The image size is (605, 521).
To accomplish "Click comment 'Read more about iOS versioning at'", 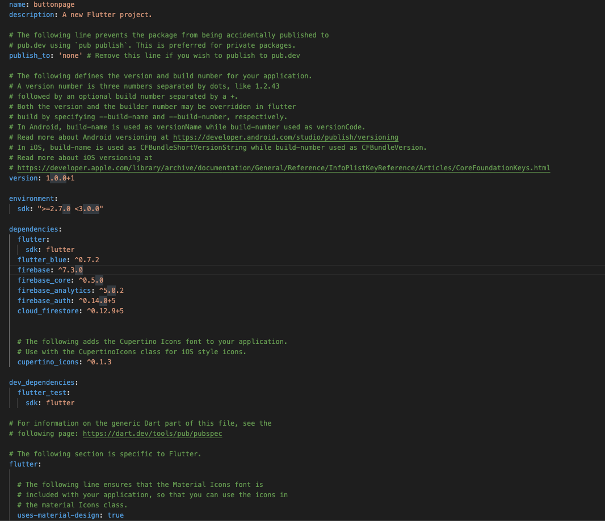I will tap(81, 158).
